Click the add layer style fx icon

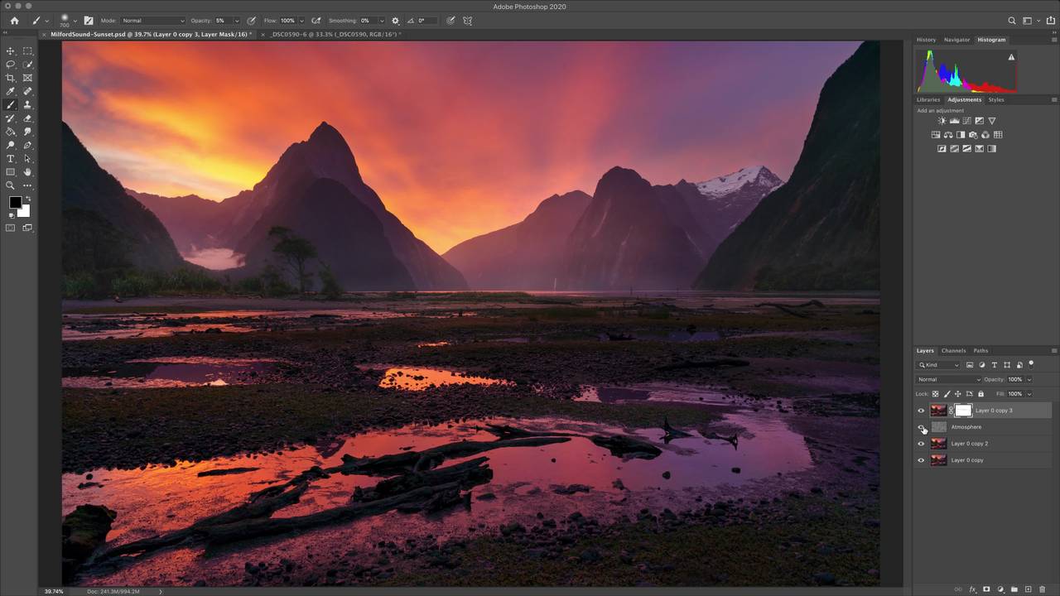pos(973,589)
